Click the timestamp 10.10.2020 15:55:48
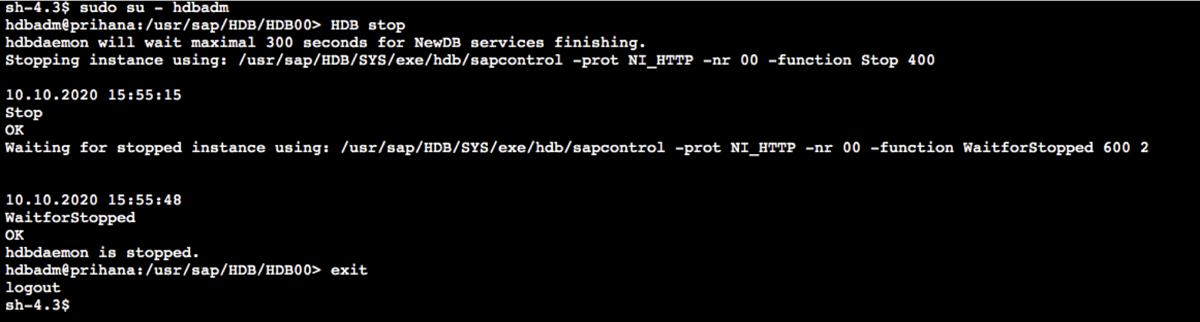The height and width of the screenshot is (322, 1200). (93, 200)
